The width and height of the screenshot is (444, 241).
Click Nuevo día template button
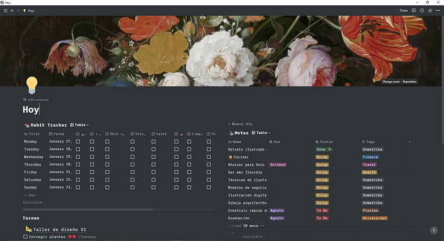pyautogui.click(x=240, y=124)
